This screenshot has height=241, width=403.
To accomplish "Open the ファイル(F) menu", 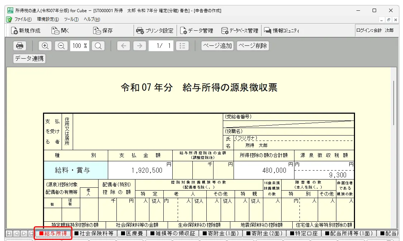I will click(x=23, y=19).
